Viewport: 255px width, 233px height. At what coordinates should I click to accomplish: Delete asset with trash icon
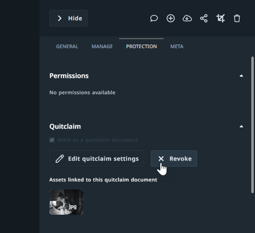[x=237, y=19]
